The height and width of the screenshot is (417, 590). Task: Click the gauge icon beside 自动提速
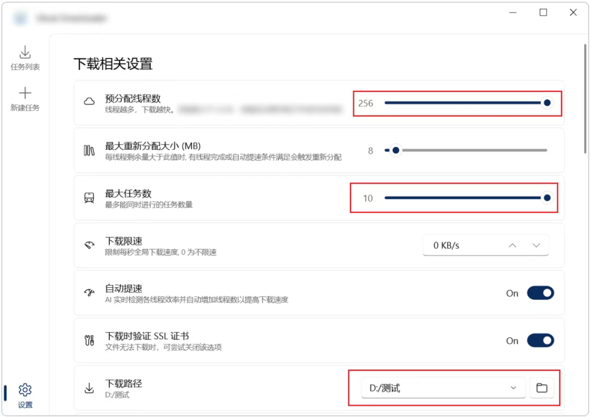[x=89, y=293]
